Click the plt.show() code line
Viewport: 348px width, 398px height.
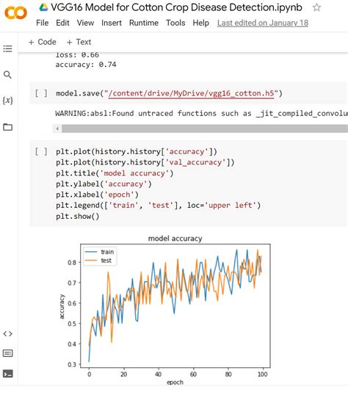(x=78, y=217)
